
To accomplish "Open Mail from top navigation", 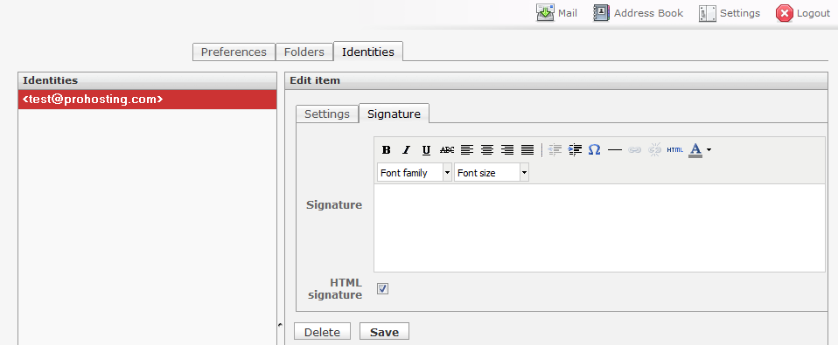I will click(x=557, y=13).
